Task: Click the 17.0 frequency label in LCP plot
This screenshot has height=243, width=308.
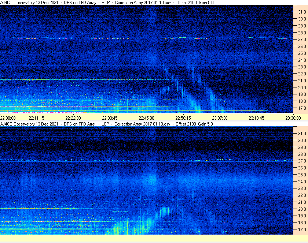Action: click(302, 230)
